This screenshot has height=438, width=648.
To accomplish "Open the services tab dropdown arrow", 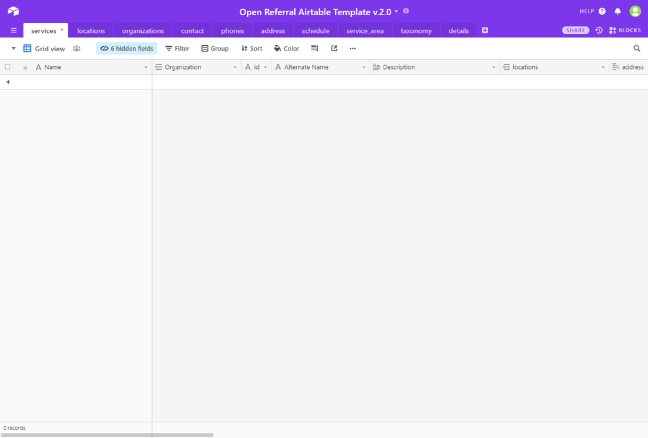I will click(62, 30).
